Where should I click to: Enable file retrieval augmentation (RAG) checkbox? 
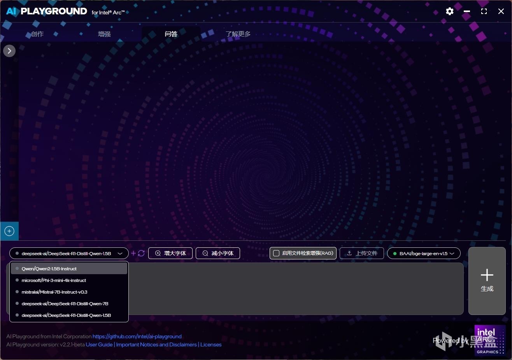point(276,253)
